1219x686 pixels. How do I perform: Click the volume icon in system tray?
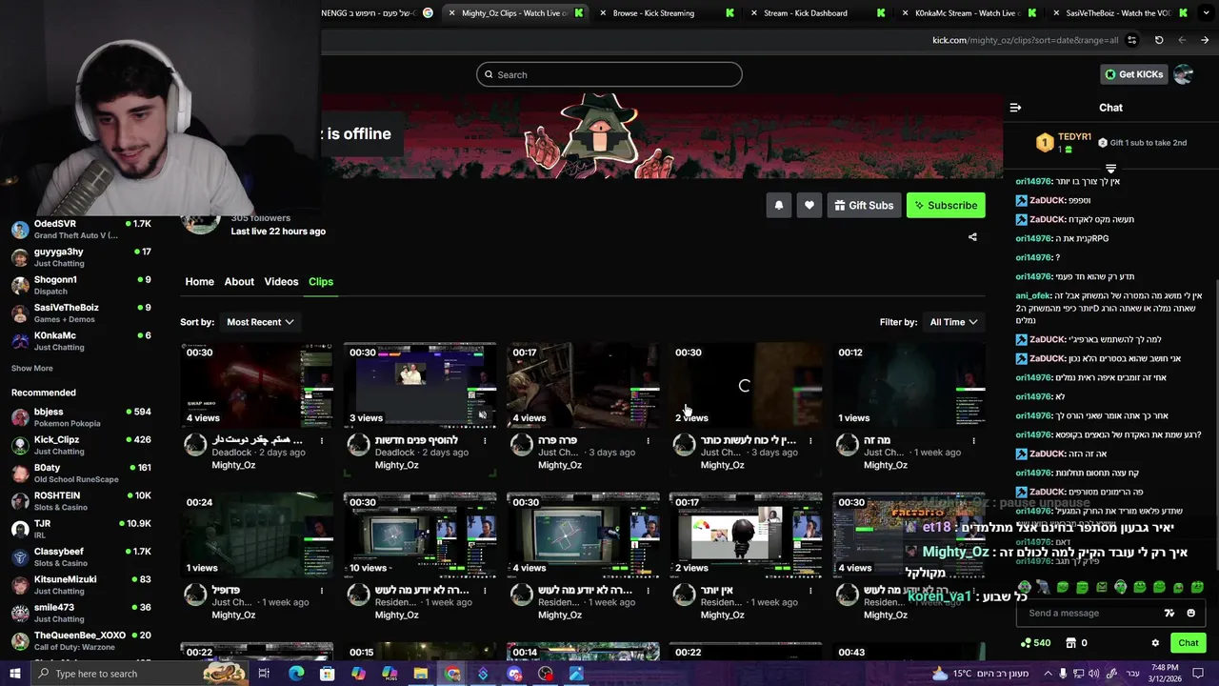point(1092,674)
